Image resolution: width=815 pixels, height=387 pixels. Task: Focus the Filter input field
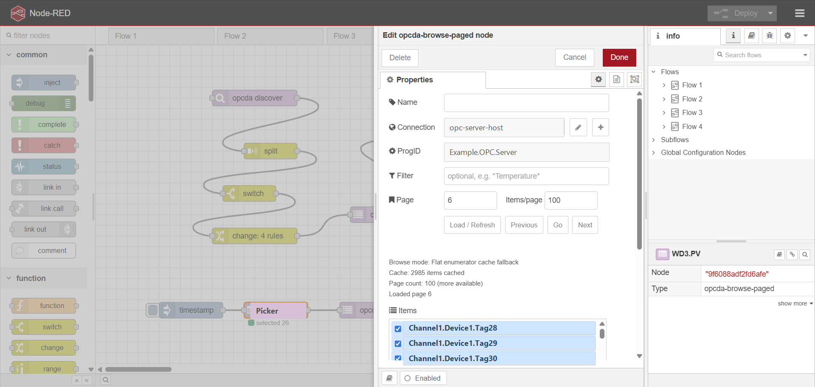526,176
